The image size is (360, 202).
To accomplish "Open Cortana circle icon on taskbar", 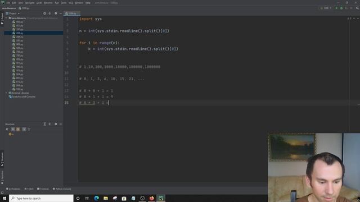I will [78, 198].
